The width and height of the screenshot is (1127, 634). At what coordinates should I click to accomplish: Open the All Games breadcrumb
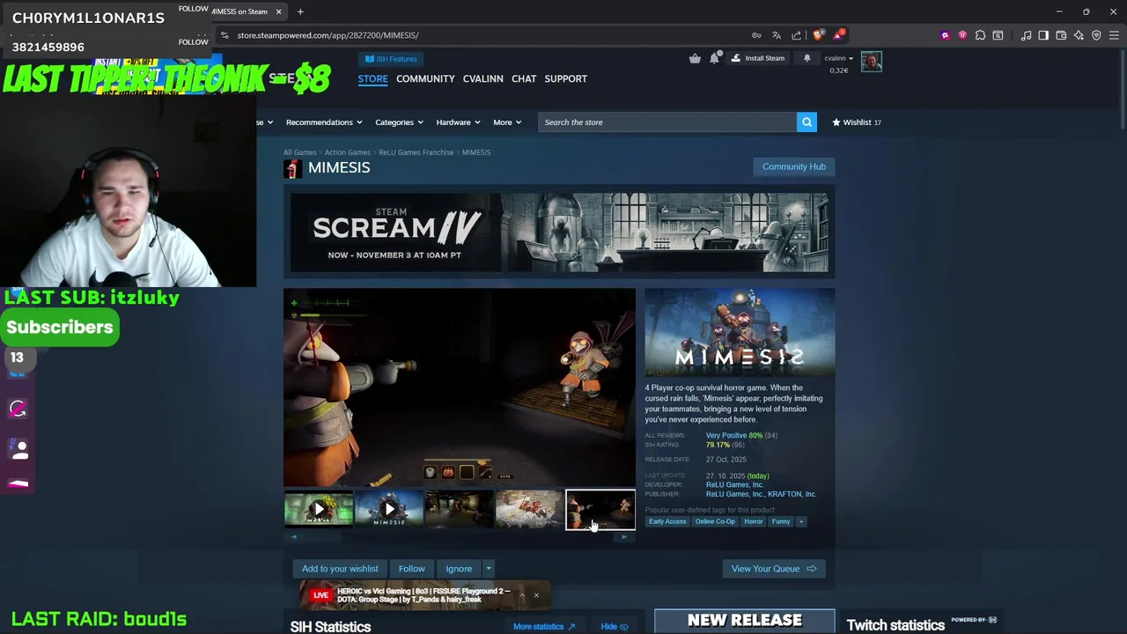(x=299, y=152)
